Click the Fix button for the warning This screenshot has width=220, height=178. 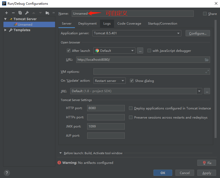tap(207, 163)
